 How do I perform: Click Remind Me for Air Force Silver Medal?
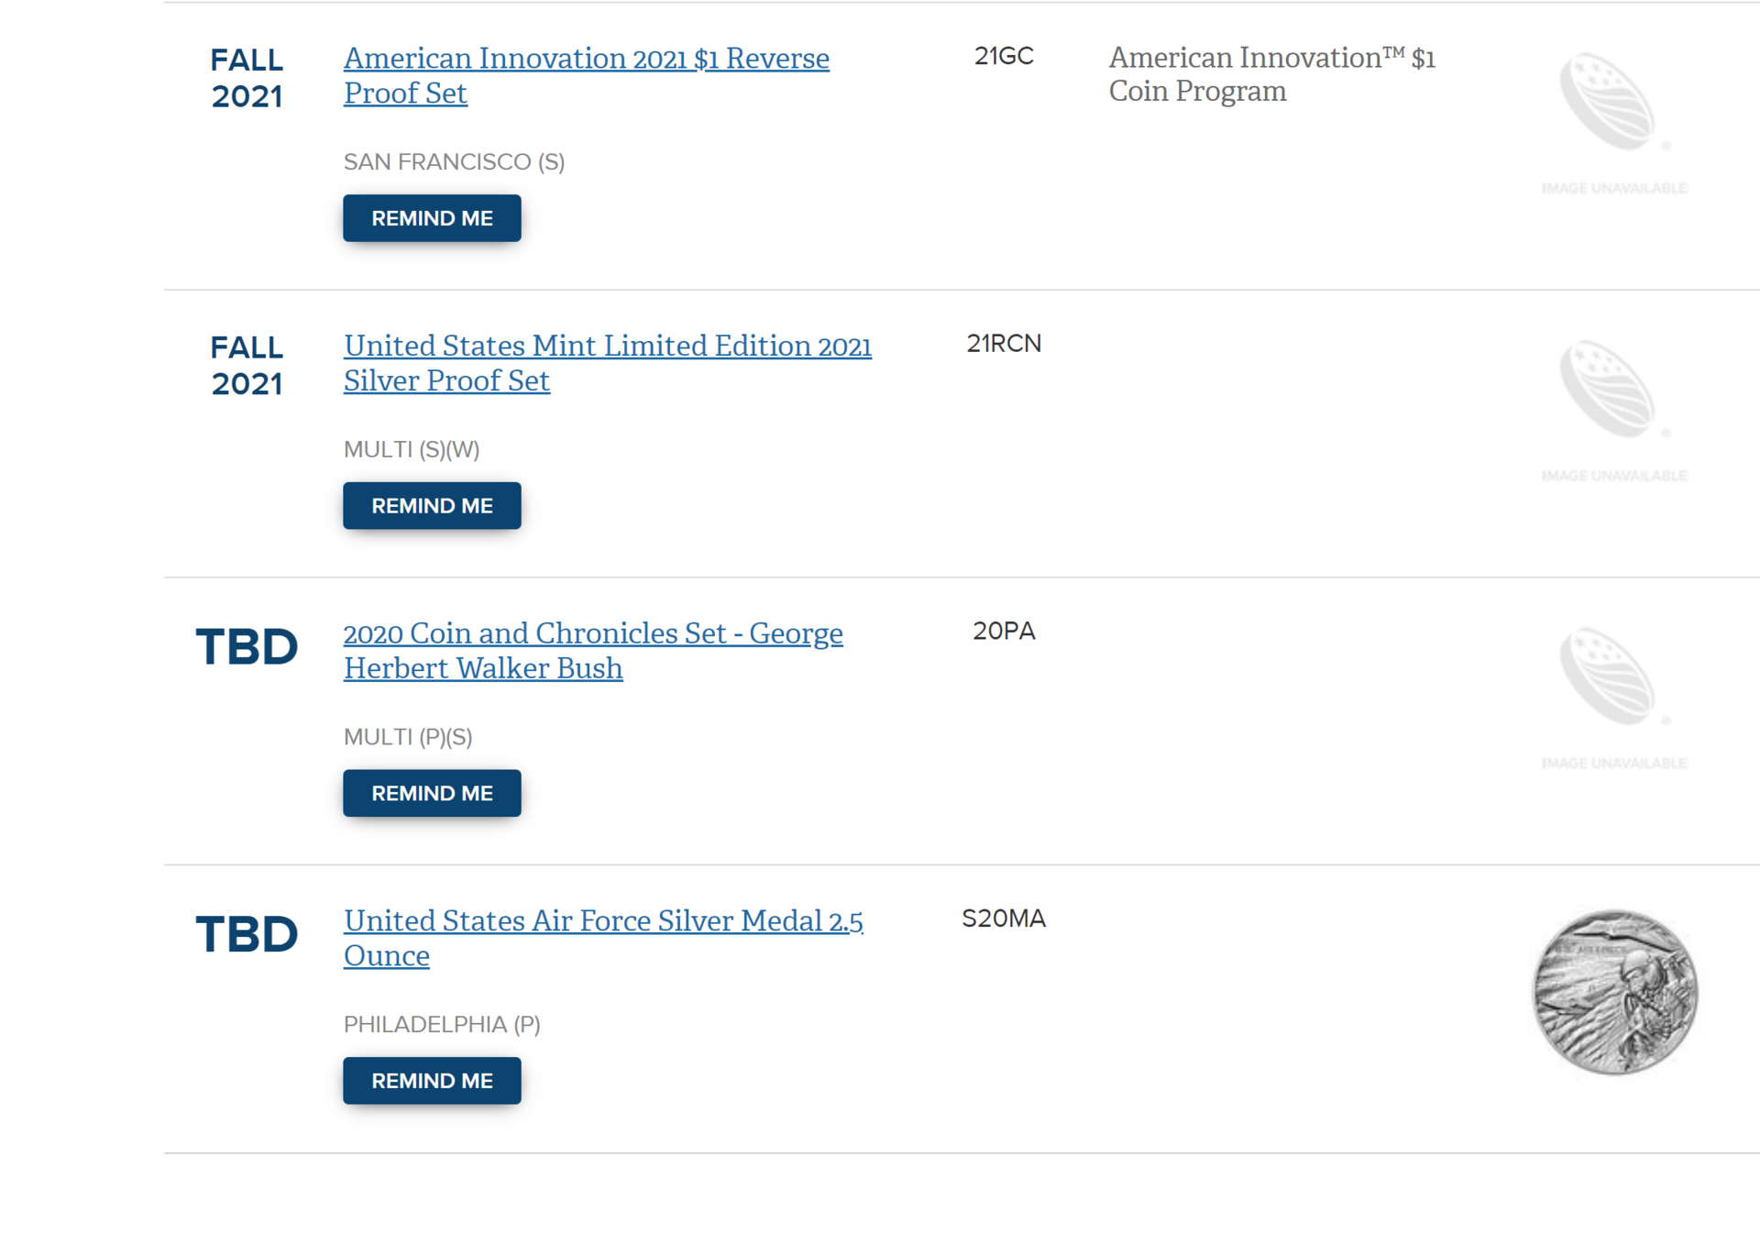tap(432, 1081)
